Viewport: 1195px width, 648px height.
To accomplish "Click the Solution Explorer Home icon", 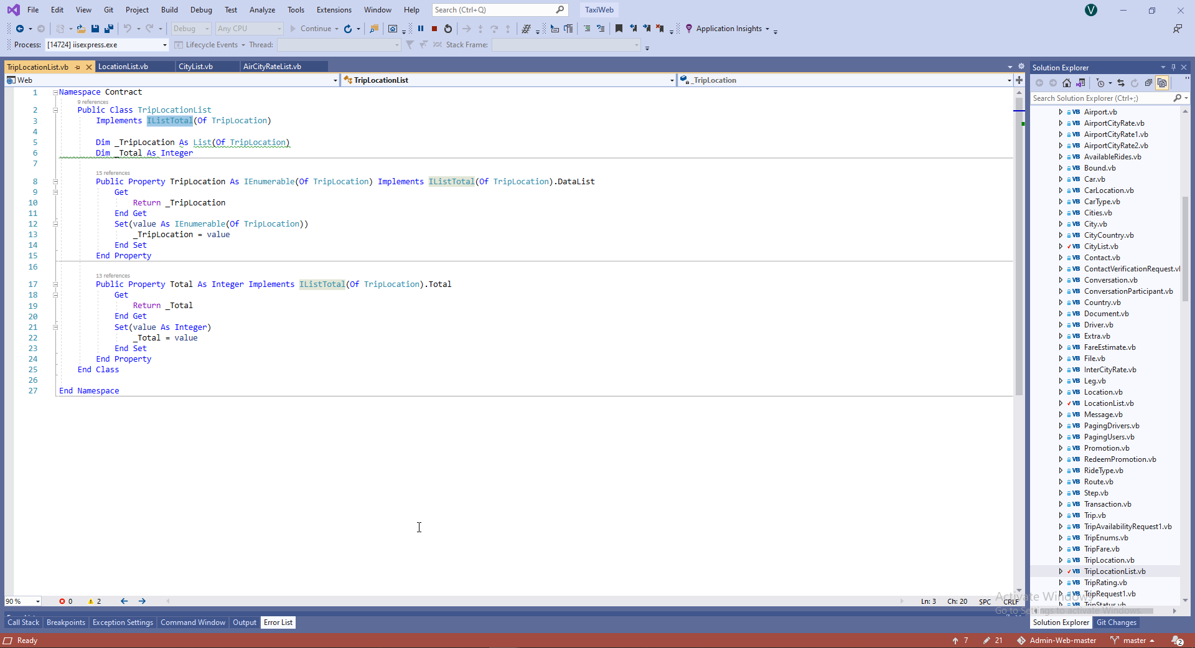I will (1067, 83).
